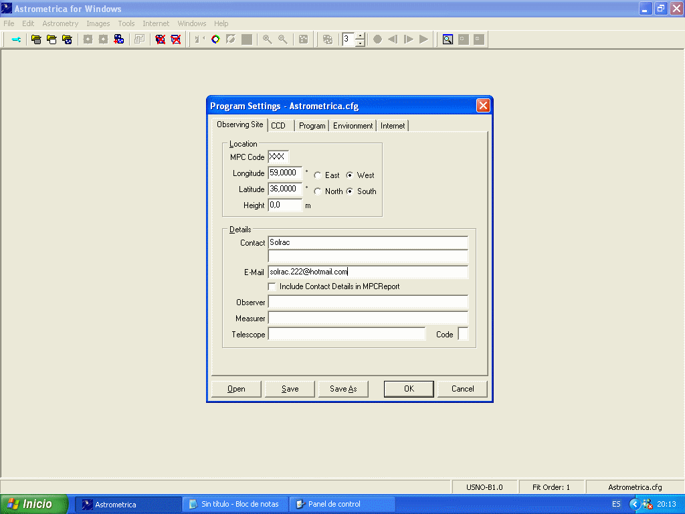Switch to Sin título - Bloc de notas

pos(235,505)
